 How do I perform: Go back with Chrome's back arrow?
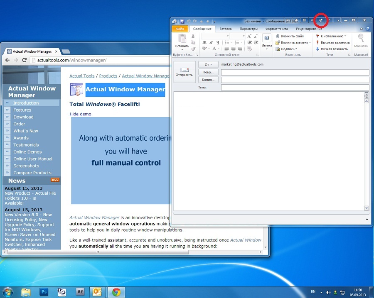coord(7,60)
